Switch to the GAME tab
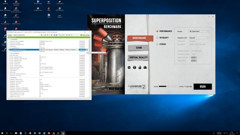The width and height of the screenshot is (240, 135). 138,48
